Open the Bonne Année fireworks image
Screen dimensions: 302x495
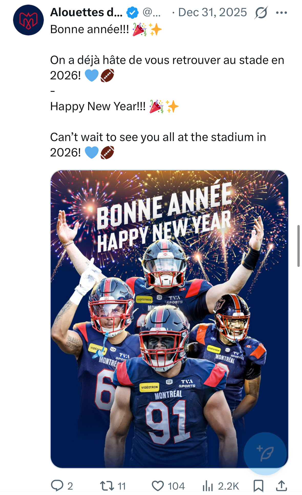[x=169, y=319]
